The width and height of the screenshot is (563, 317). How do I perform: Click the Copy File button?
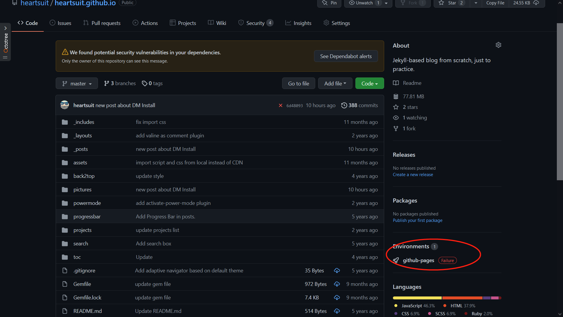click(495, 3)
